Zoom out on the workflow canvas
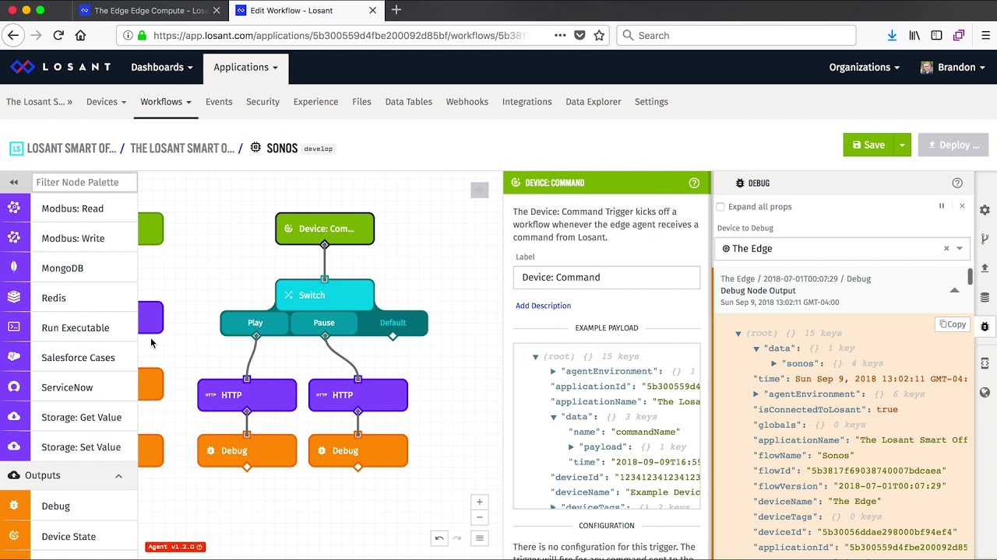Screen dimensions: 997x560 point(480,517)
